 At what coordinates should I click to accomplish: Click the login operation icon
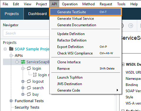[x=29, y=68]
